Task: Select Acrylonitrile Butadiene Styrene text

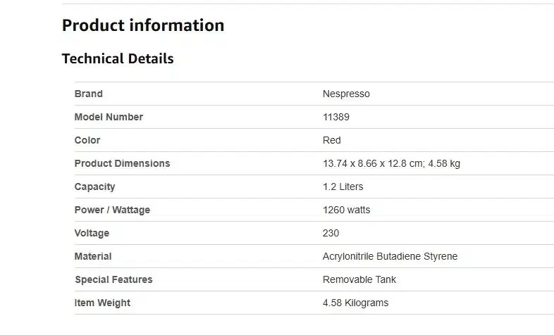Action: pyautogui.click(x=390, y=256)
